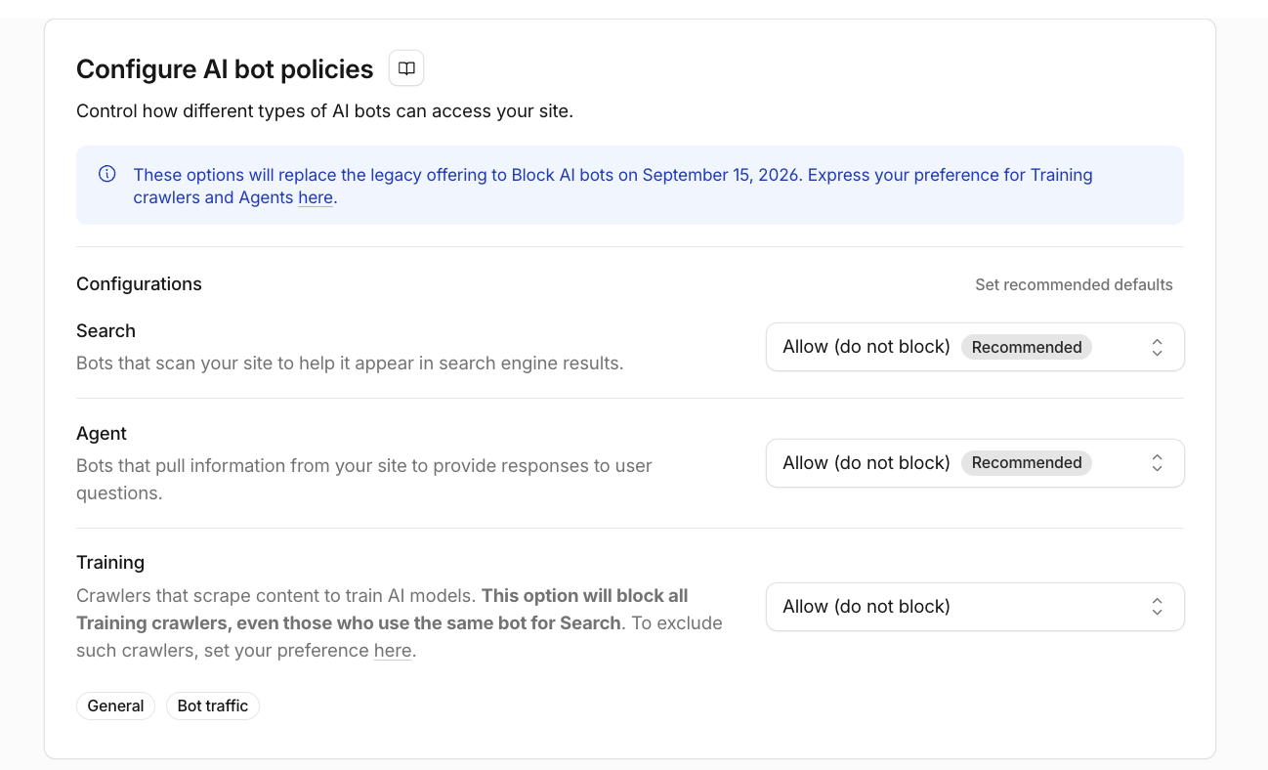Click the 'Agent' setting title
Viewport: 1268px width, 770px height.
(x=102, y=434)
